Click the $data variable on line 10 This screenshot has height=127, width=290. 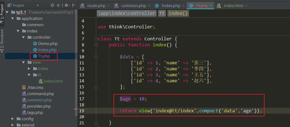(x=127, y=57)
